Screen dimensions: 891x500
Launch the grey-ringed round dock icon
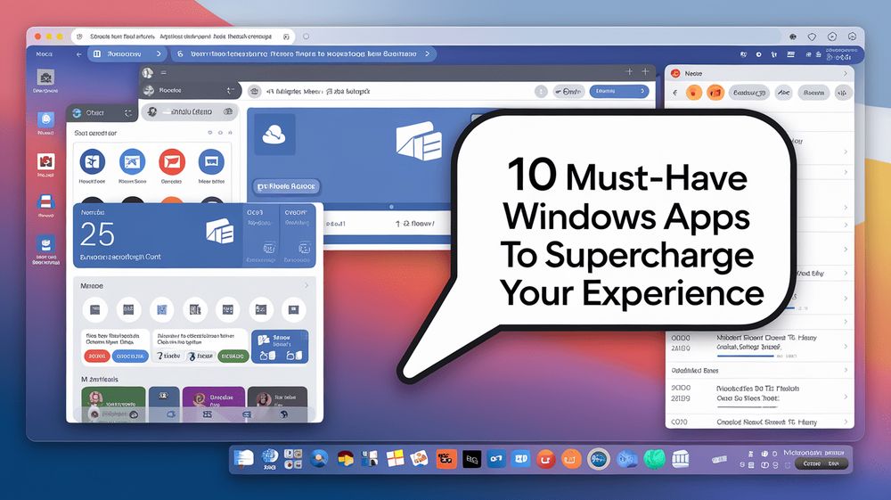coord(598,458)
